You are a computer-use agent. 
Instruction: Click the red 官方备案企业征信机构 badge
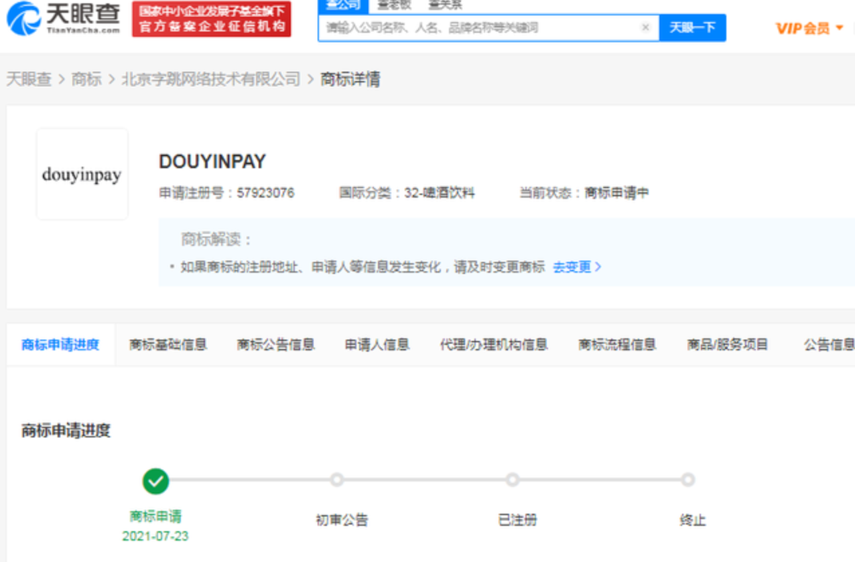[212, 19]
